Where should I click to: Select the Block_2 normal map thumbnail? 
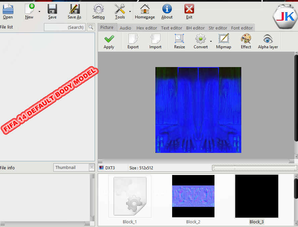193,196
